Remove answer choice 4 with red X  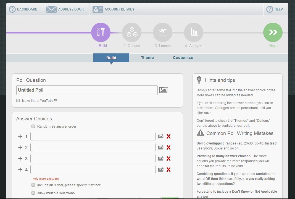coord(168,170)
